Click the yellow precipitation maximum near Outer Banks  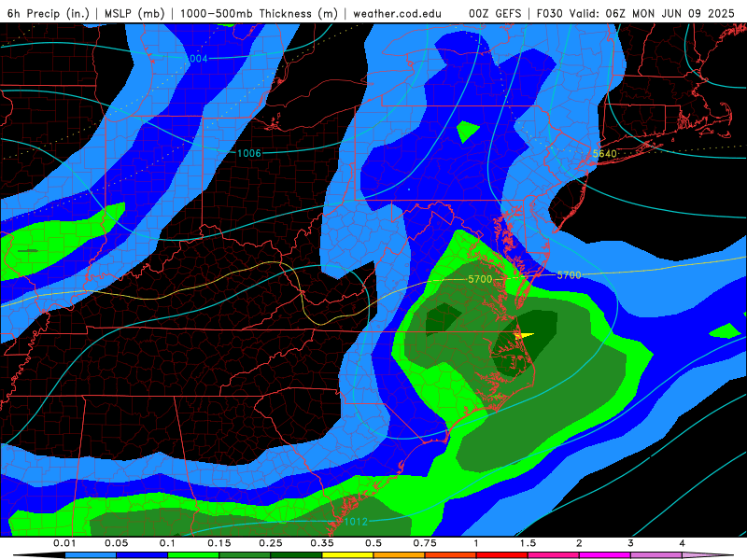523,335
